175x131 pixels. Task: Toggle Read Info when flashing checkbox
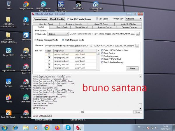coord(102,62)
